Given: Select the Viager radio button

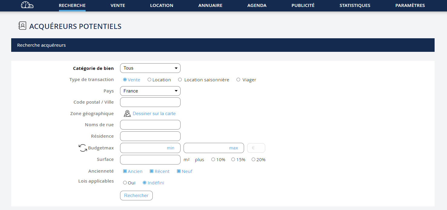Looking at the screenshot, I should (238, 80).
